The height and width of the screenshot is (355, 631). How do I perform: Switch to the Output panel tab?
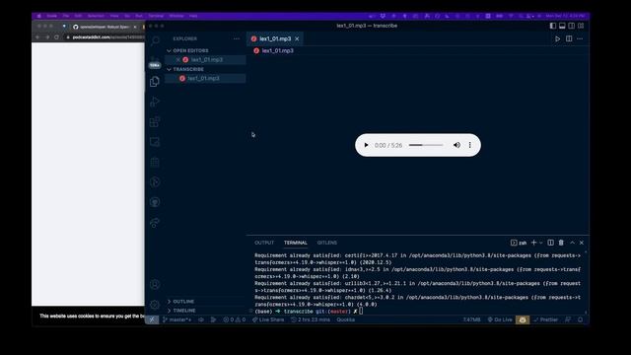[264, 243]
